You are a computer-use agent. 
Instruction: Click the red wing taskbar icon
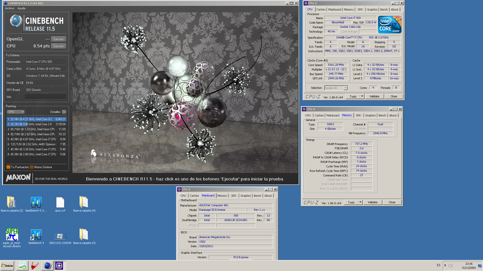35,266
